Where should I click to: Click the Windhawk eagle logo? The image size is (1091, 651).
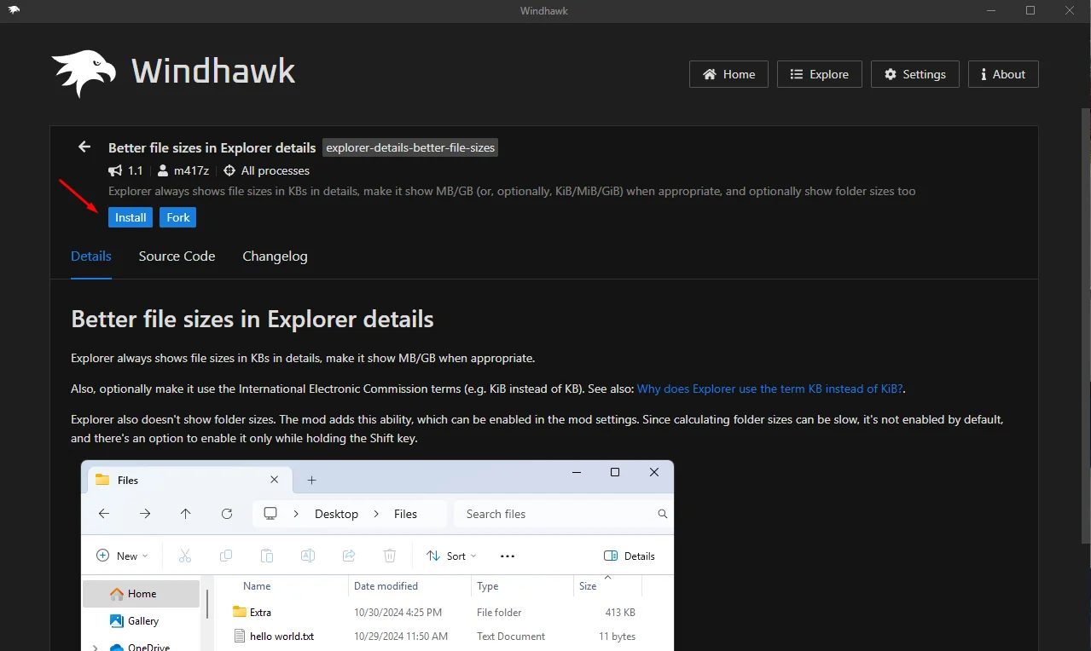point(84,73)
